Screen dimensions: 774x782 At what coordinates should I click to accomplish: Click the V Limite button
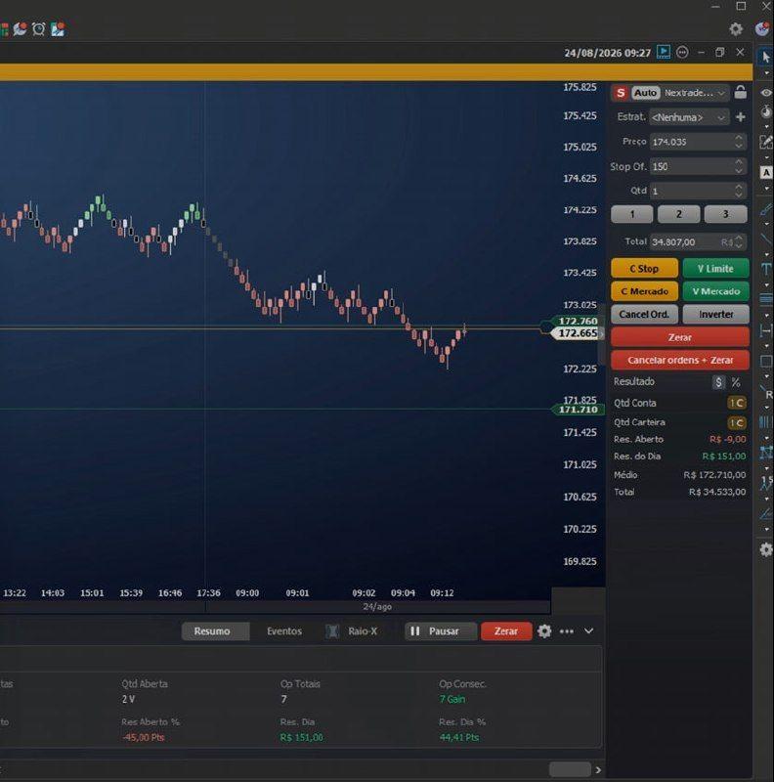tap(715, 268)
